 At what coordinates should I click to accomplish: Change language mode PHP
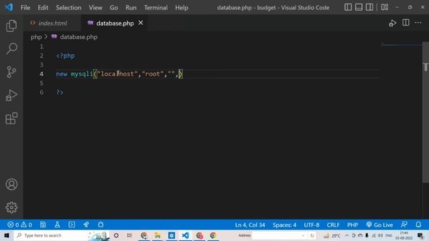click(x=353, y=225)
